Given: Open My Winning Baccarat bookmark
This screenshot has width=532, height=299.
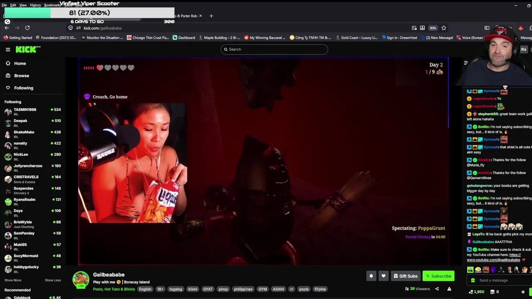Looking at the screenshot, I should point(264,37).
